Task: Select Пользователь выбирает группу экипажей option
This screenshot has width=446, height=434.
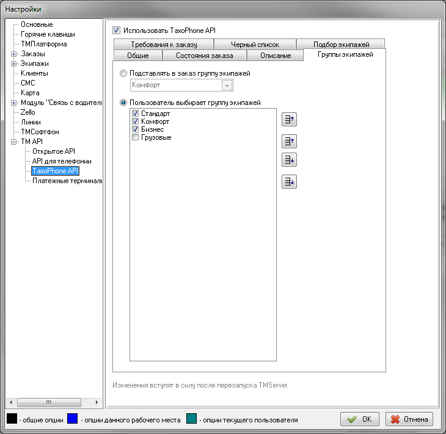Action: pos(123,103)
